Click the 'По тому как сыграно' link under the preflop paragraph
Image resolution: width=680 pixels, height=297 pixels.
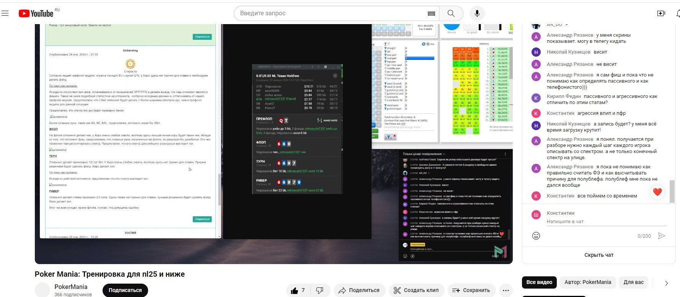(63, 86)
